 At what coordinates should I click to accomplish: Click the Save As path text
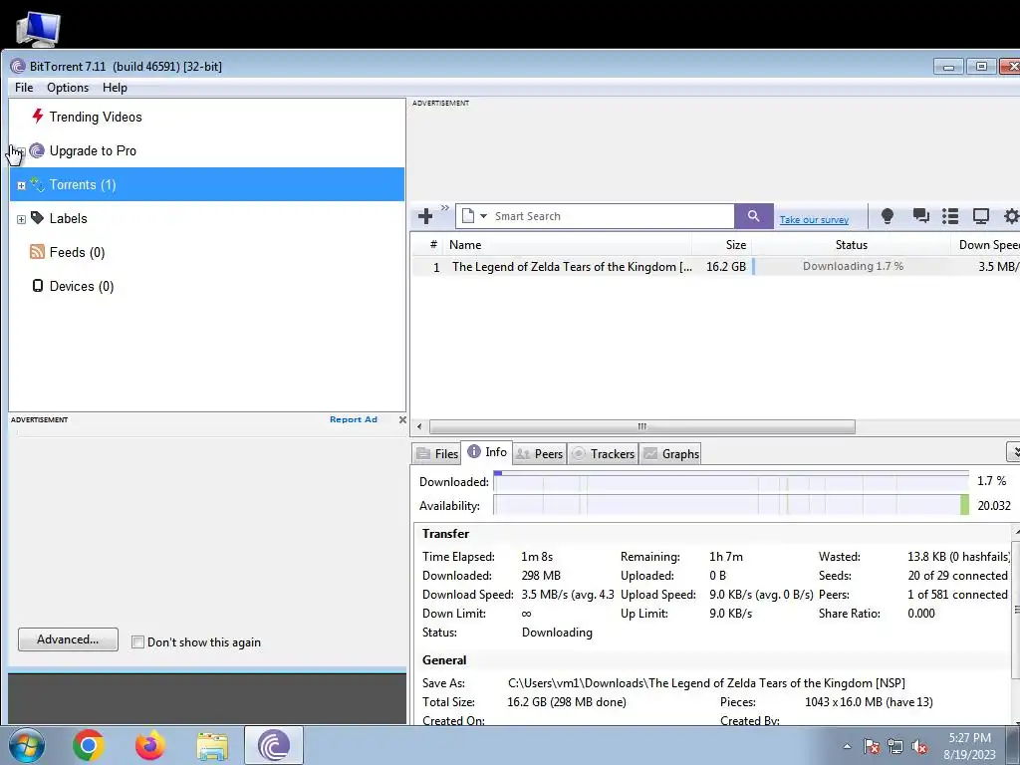(706, 683)
